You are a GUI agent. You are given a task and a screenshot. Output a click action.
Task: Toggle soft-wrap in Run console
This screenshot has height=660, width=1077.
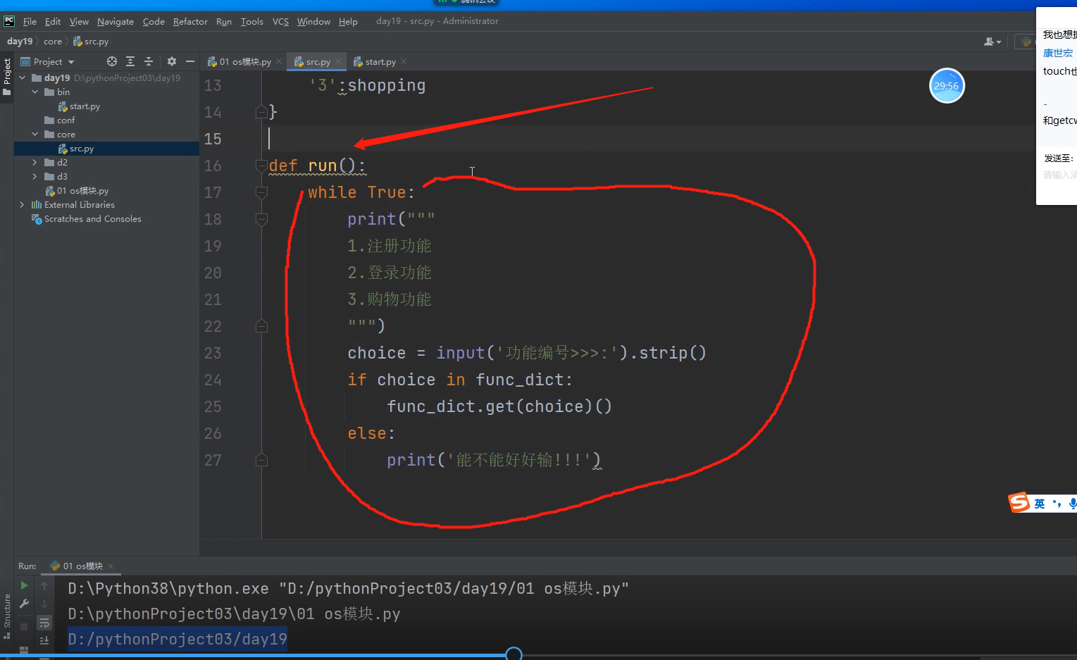click(44, 623)
